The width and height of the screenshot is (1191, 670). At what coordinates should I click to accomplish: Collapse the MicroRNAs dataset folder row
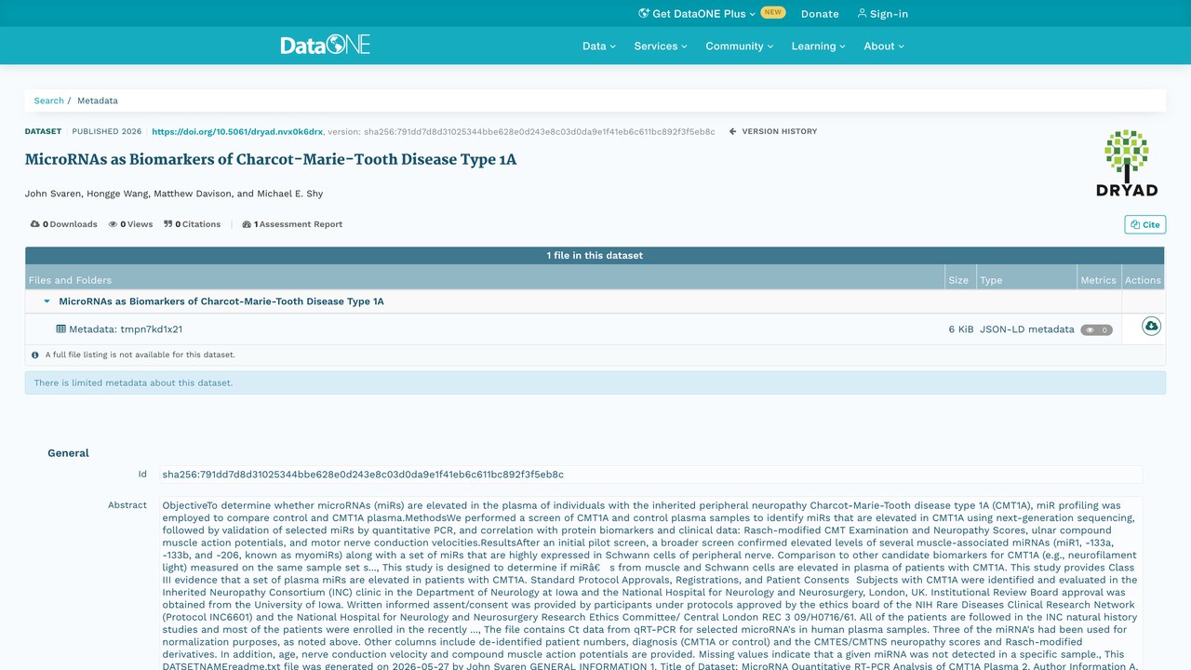click(47, 301)
